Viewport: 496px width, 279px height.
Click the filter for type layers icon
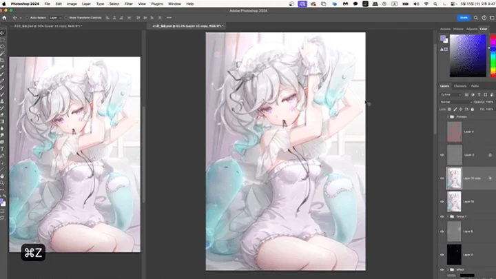pyautogui.click(x=479, y=94)
